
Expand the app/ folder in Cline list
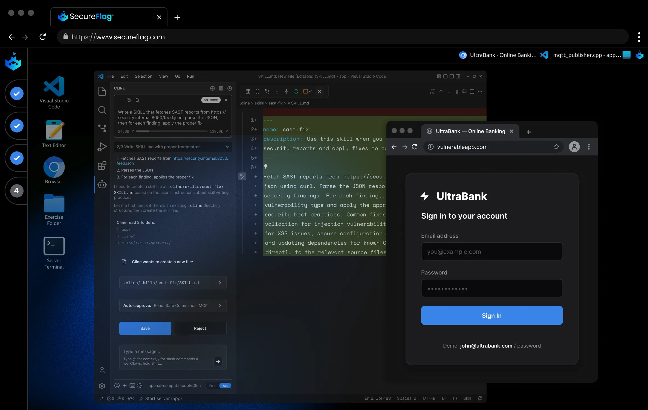click(x=123, y=229)
